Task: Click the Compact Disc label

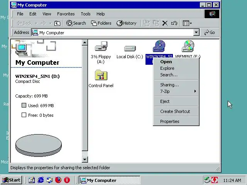Action: pyautogui.click(x=27, y=81)
